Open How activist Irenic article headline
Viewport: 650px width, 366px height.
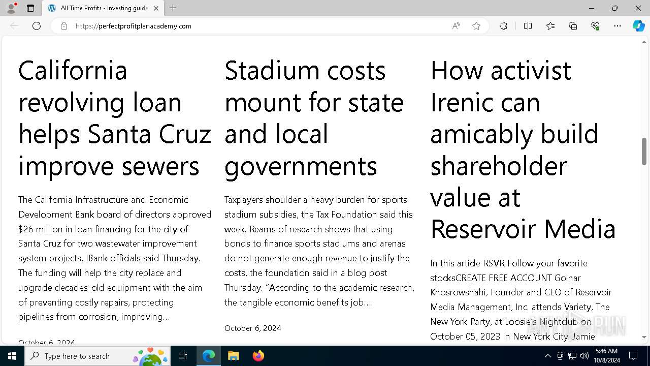click(x=523, y=149)
